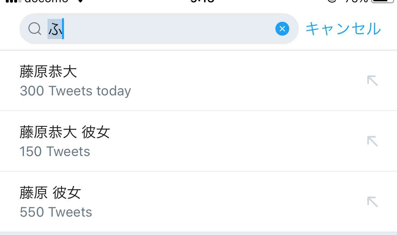The image size is (397, 235).
Task: Tap the cellular signal bars icon
Action: coord(11,1)
